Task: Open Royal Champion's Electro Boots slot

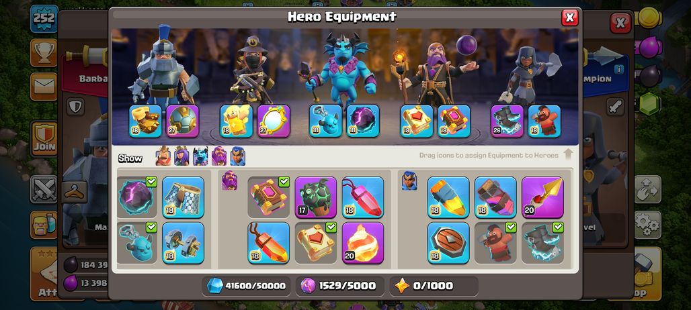Action: tap(507, 121)
